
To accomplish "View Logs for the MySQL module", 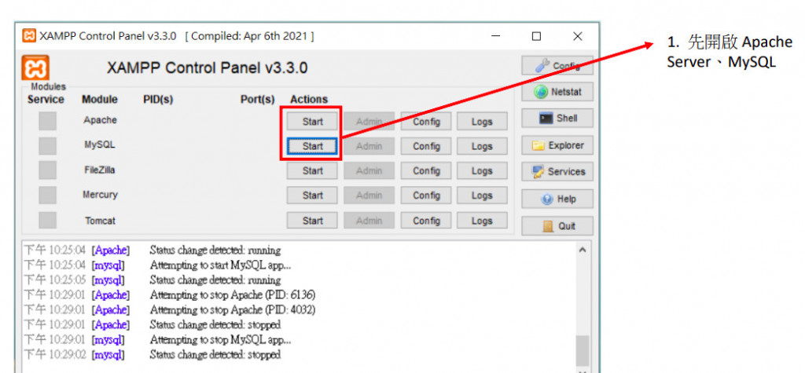I will [x=482, y=146].
